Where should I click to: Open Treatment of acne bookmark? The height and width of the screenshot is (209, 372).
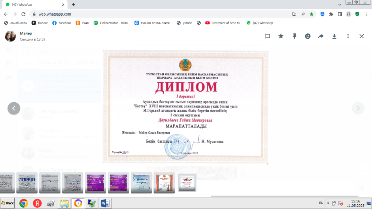tap(224, 23)
